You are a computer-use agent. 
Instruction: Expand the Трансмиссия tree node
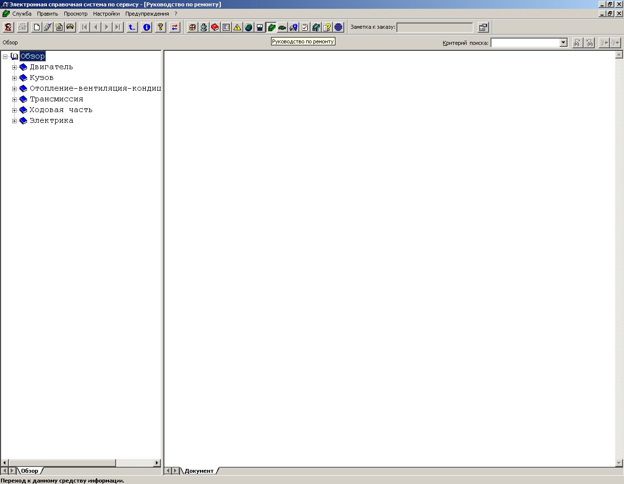click(x=15, y=99)
